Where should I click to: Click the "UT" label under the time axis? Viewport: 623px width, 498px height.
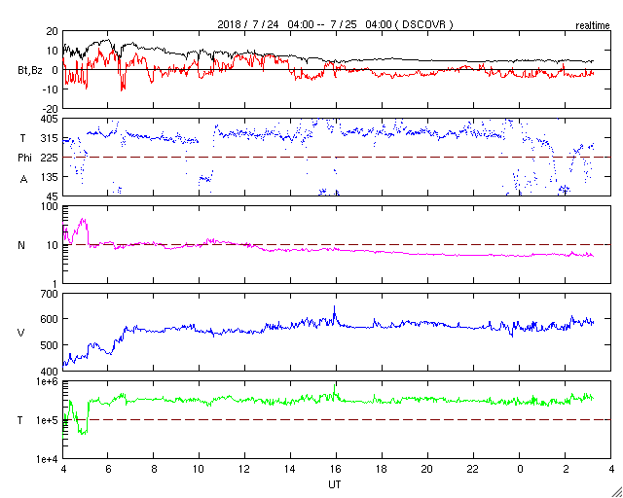pos(335,484)
